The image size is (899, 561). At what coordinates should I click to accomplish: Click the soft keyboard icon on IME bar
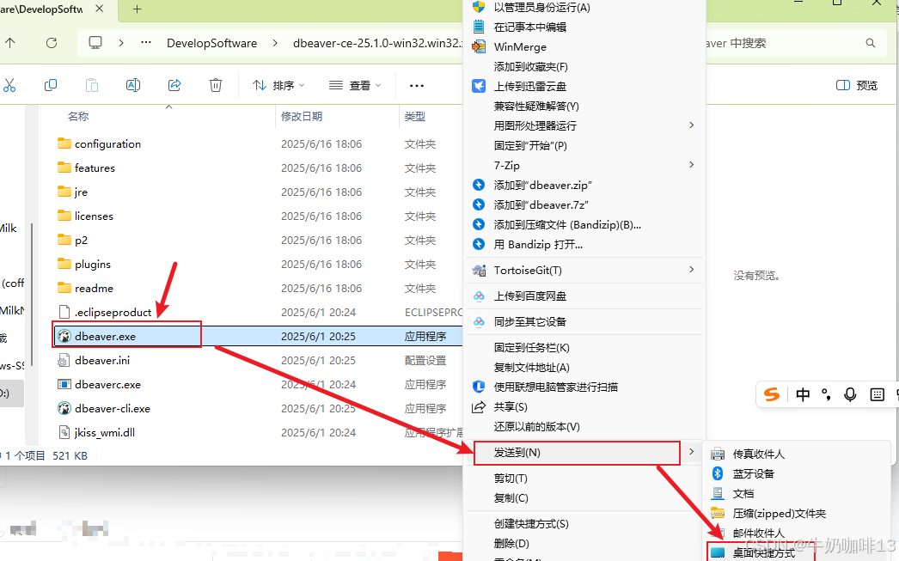[877, 394]
